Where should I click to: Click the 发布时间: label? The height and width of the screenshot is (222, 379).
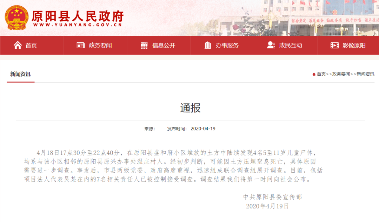[177, 129]
